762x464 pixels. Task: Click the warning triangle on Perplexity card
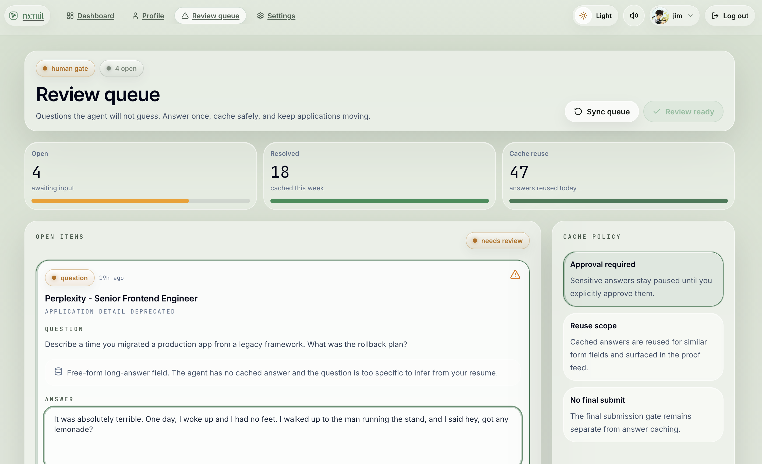point(515,275)
